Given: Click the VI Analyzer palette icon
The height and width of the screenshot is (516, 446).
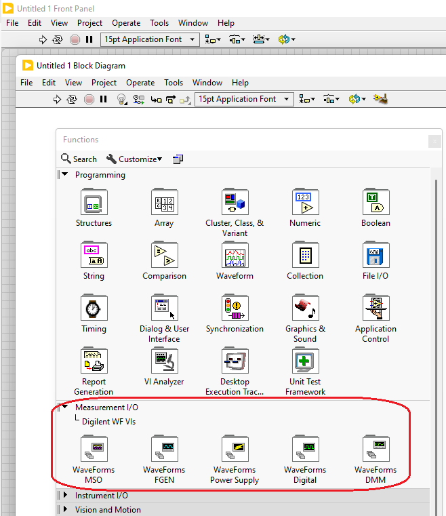Looking at the screenshot, I should tap(164, 361).
